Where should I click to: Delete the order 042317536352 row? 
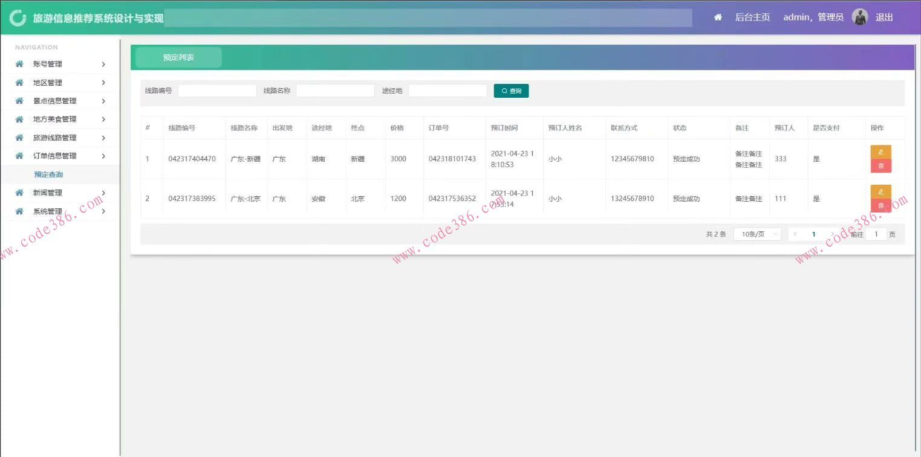point(880,205)
